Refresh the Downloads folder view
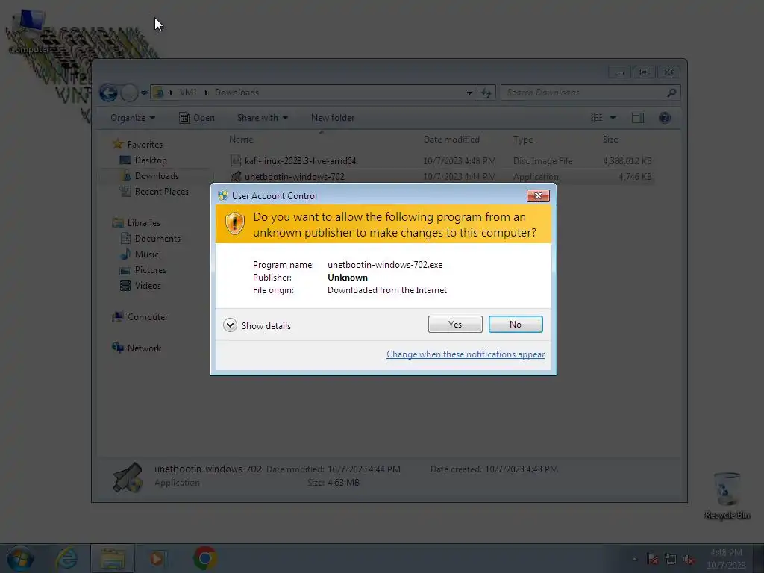764x573 pixels. click(x=486, y=93)
